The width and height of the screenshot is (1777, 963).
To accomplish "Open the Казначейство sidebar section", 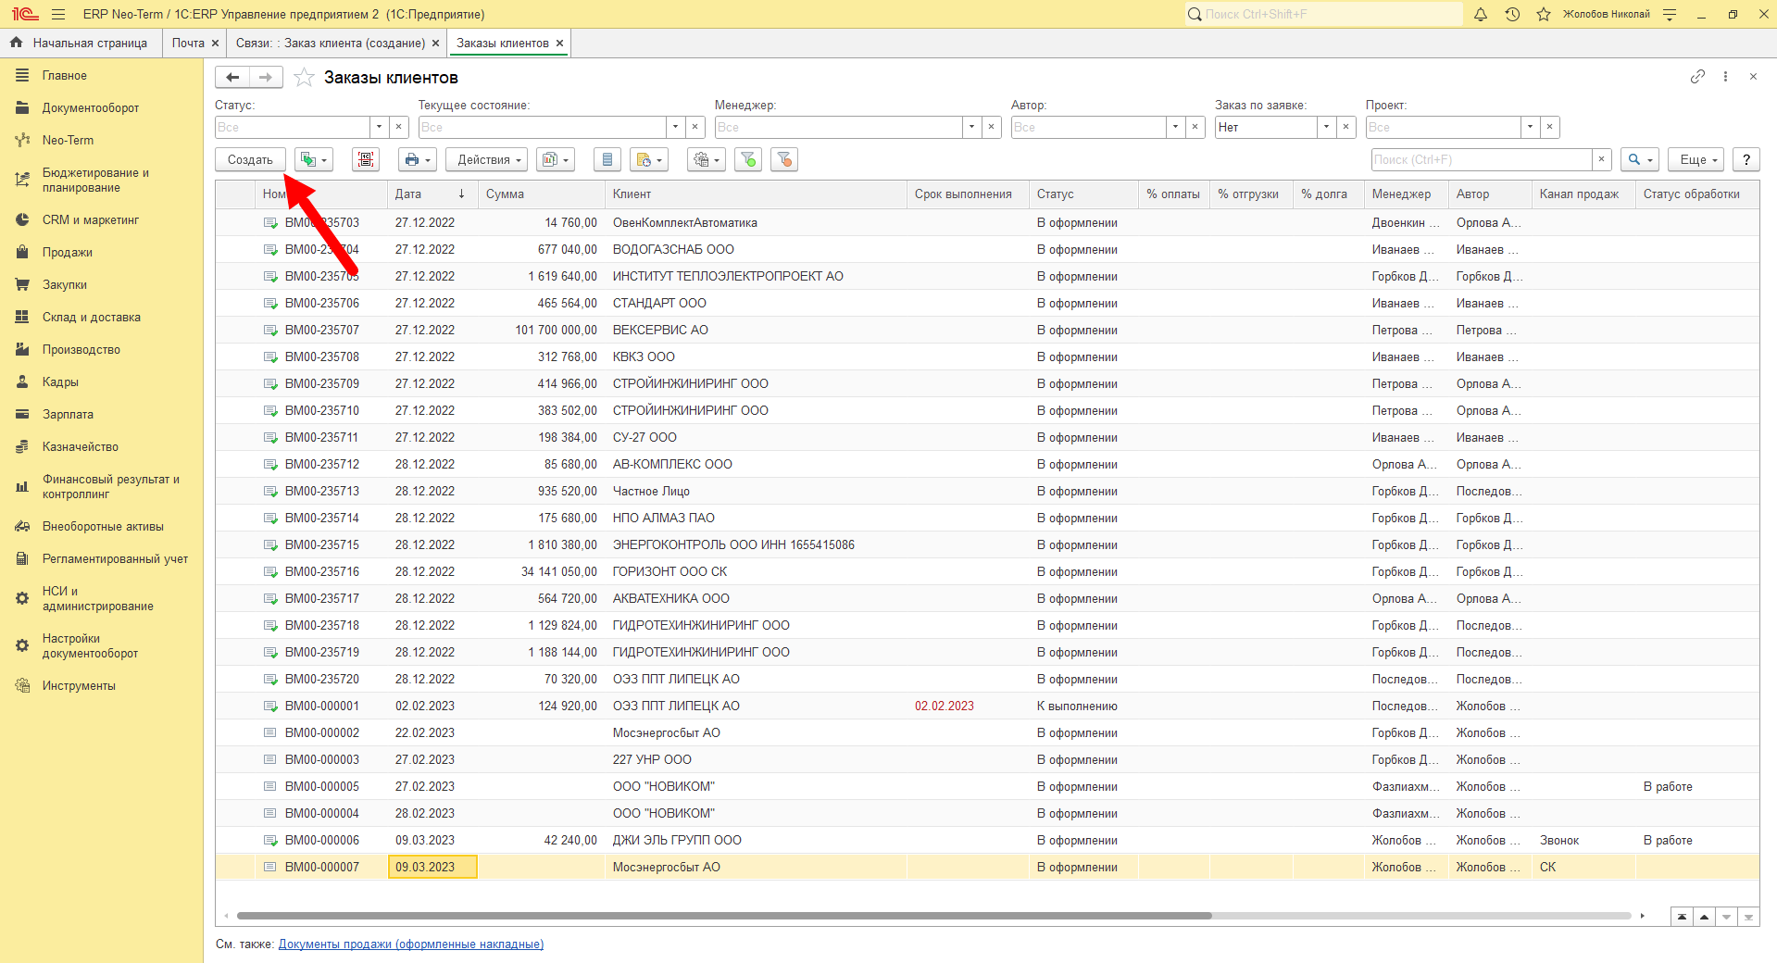I will [x=80, y=446].
